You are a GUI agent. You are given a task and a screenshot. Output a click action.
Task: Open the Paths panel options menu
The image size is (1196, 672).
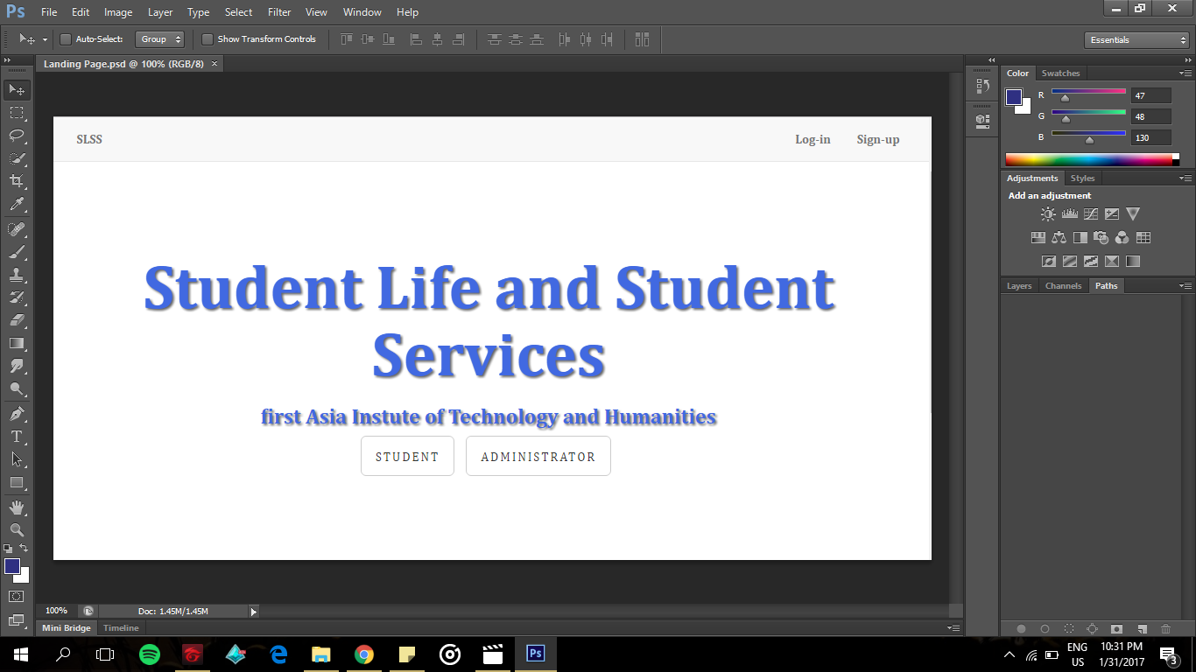point(1185,286)
